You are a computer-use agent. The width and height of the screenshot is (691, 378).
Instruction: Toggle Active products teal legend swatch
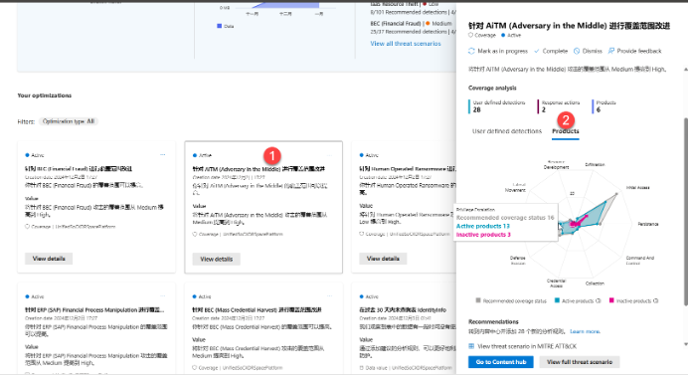(557, 300)
